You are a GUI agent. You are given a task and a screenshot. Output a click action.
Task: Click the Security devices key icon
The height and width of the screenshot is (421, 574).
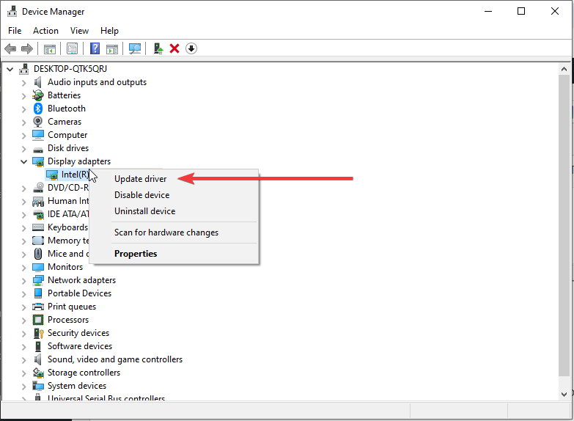tap(38, 333)
